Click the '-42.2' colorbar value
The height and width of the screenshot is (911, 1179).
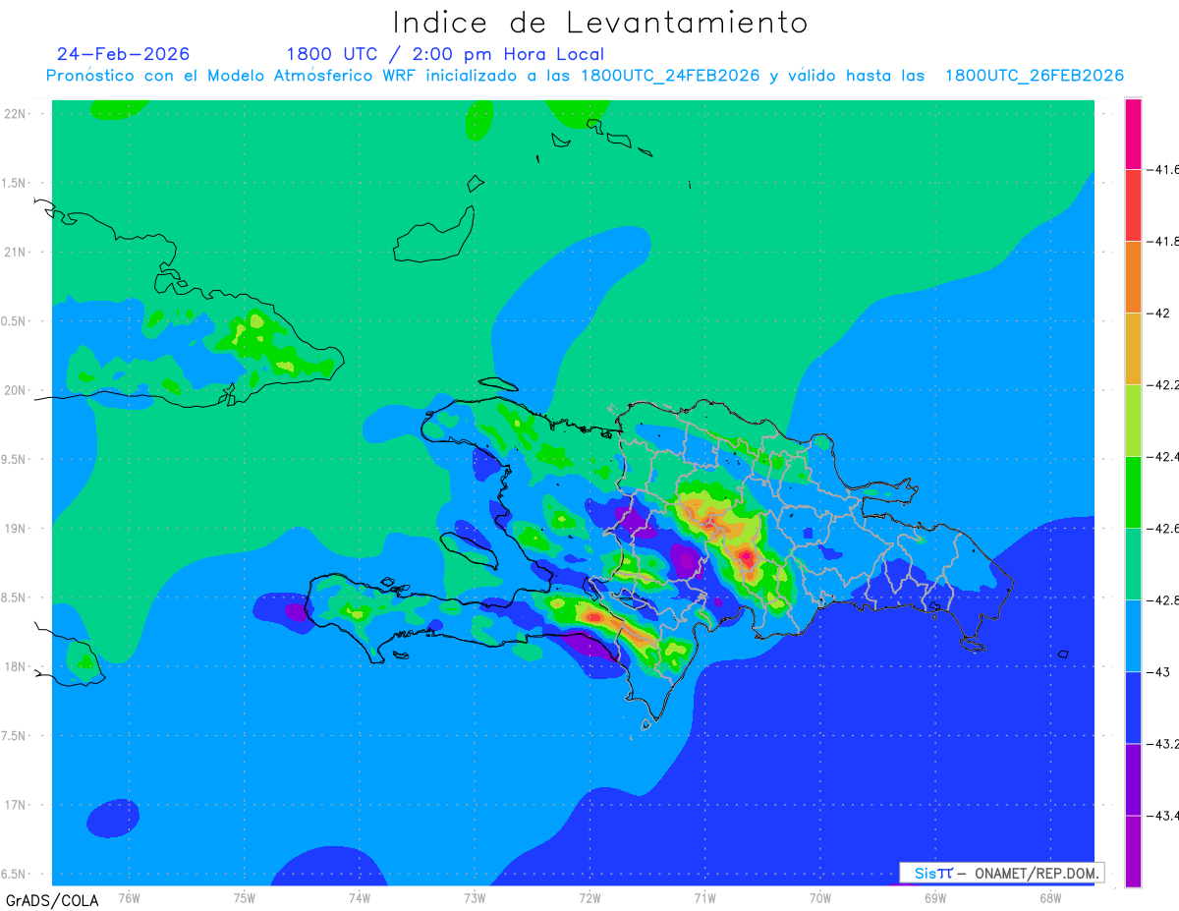click(1163, 385)
